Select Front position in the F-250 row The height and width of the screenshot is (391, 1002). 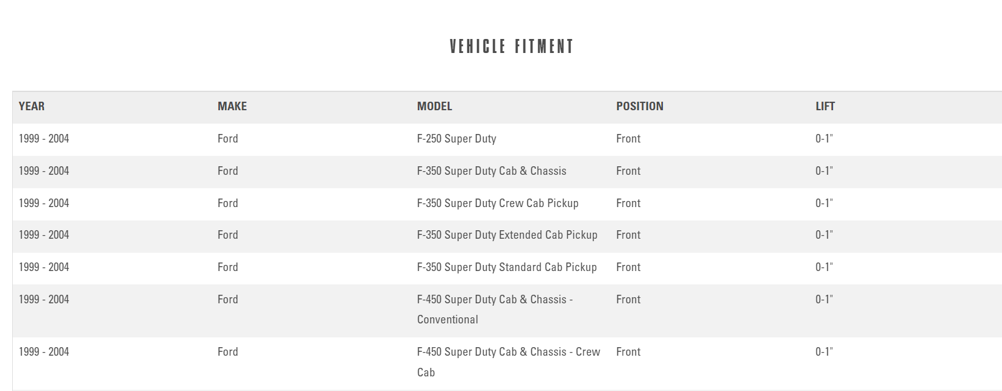point(628,139)
